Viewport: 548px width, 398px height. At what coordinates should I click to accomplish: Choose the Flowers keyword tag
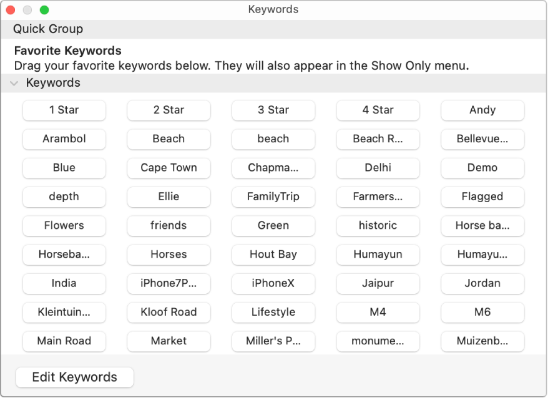(x=64, y=226)
